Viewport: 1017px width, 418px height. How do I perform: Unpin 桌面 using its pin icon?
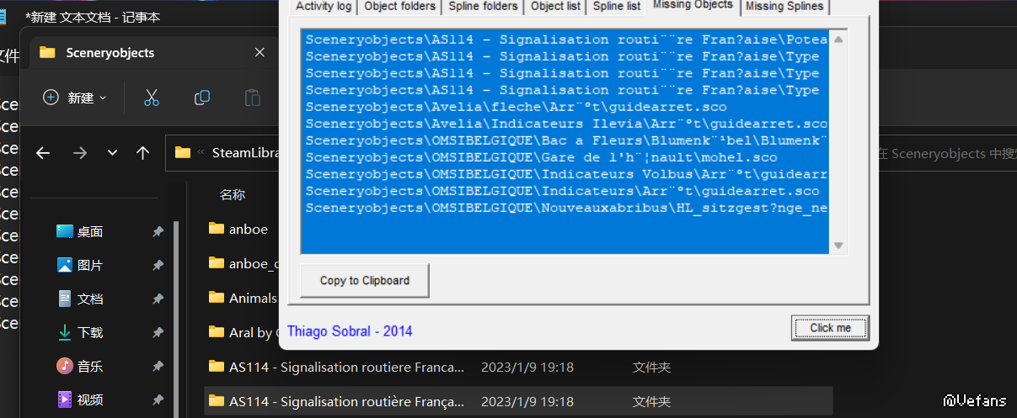coord(158,231)
